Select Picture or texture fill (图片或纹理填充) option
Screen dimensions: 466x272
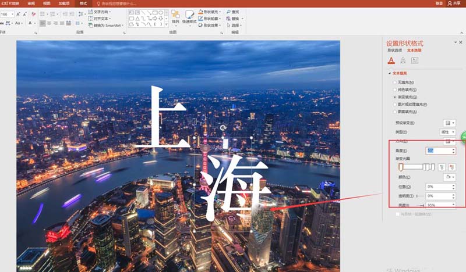coord(410,105)
